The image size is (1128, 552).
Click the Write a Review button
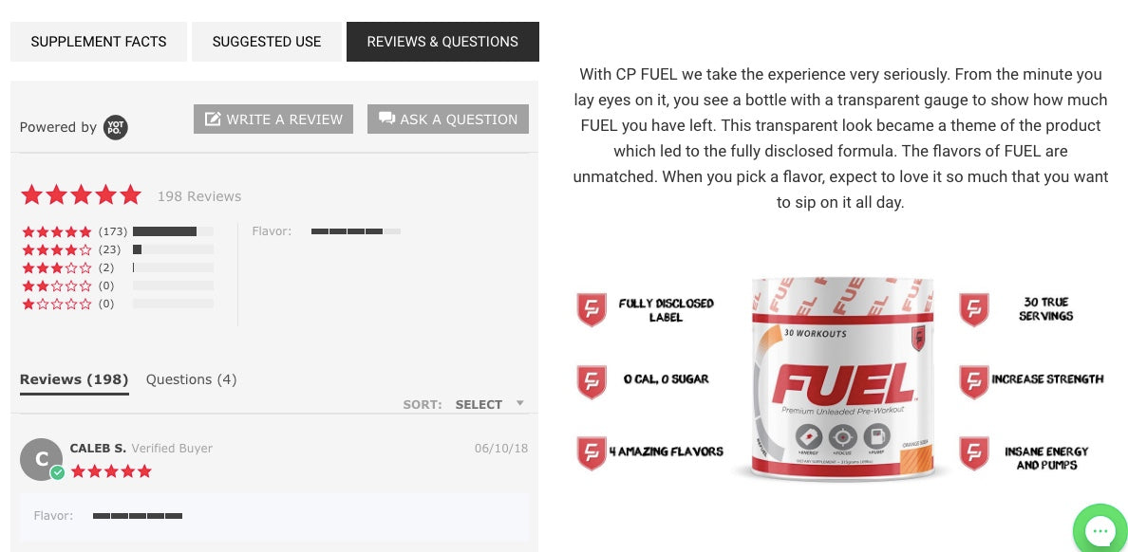point(273,120)
